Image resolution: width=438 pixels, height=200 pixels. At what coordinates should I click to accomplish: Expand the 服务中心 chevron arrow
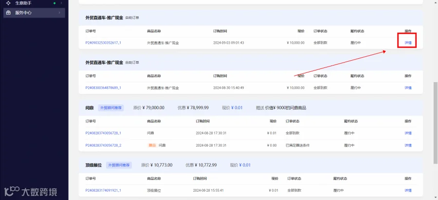pos(59,13)
